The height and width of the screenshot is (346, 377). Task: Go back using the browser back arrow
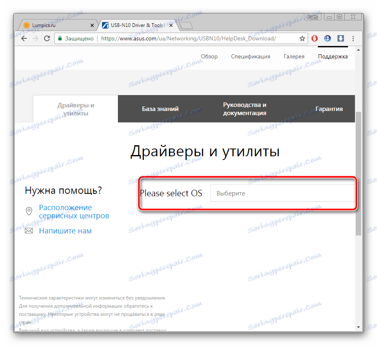(24, 38)
